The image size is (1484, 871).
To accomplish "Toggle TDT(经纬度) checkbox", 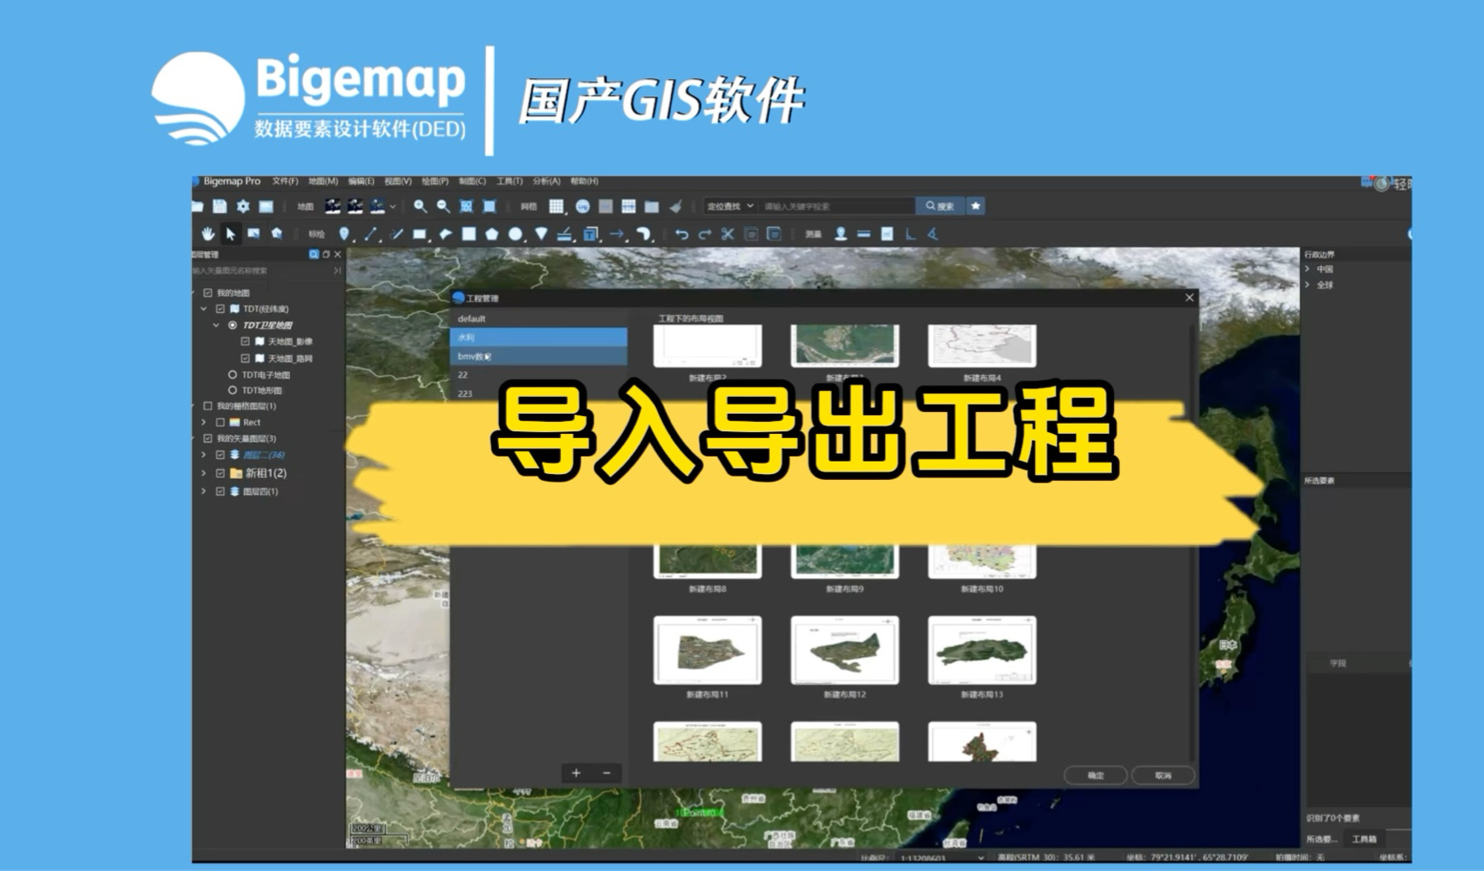I will pyautogui.click(x=220, y=309).
